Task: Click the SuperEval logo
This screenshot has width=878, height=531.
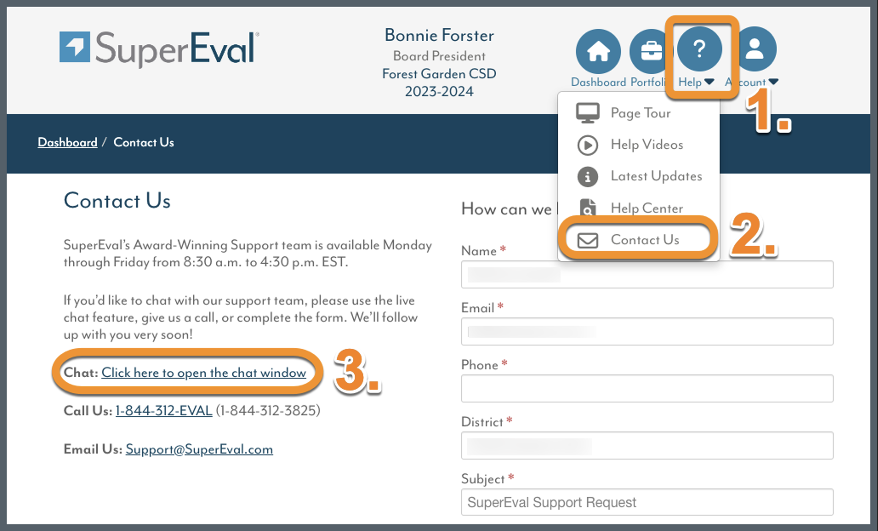Action: point(159,49)
